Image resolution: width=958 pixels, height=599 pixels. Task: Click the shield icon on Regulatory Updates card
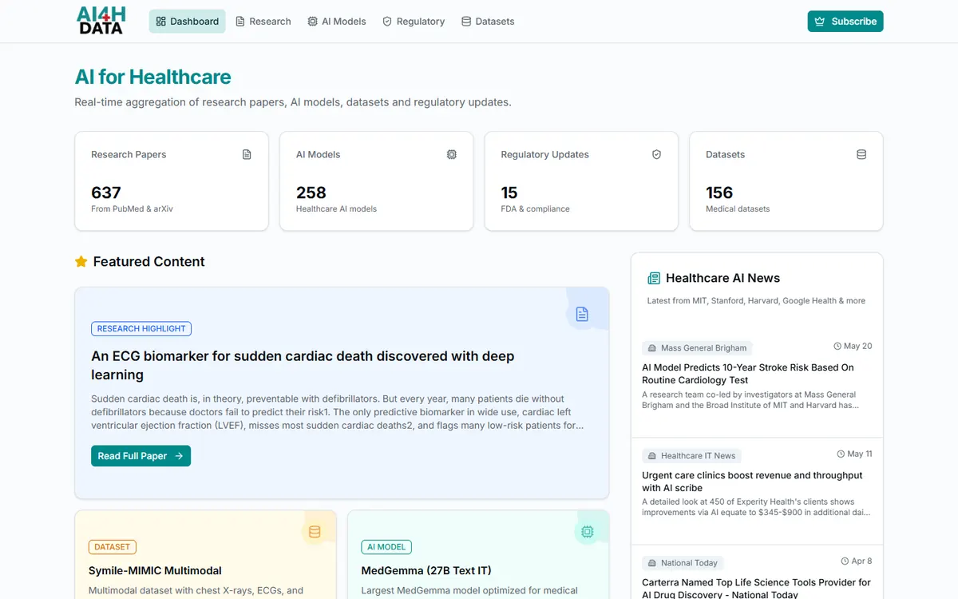(x=656, y=154)
